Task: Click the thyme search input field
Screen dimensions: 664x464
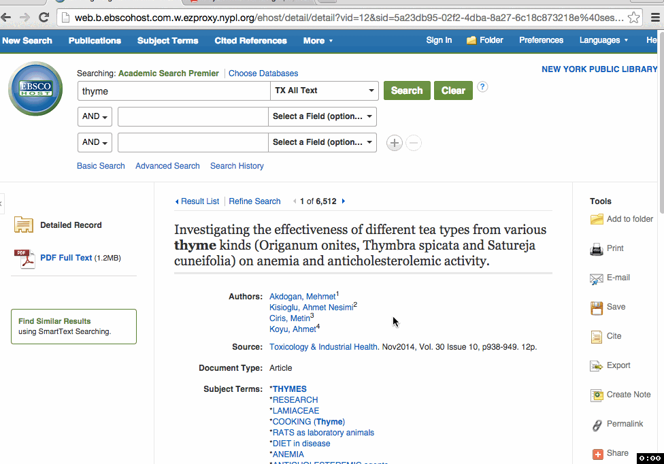Action: click(174, 90)
